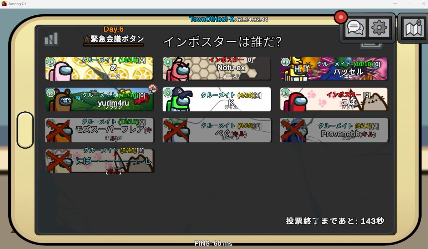Click the コーラル color label under Nofu ex
This screenshot has height=249, width=428.
(x=231, y=76)
